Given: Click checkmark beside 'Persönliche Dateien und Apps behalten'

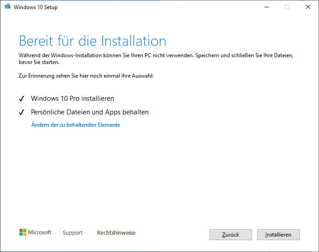Looking at the screenshot, I should coord(21,112).
